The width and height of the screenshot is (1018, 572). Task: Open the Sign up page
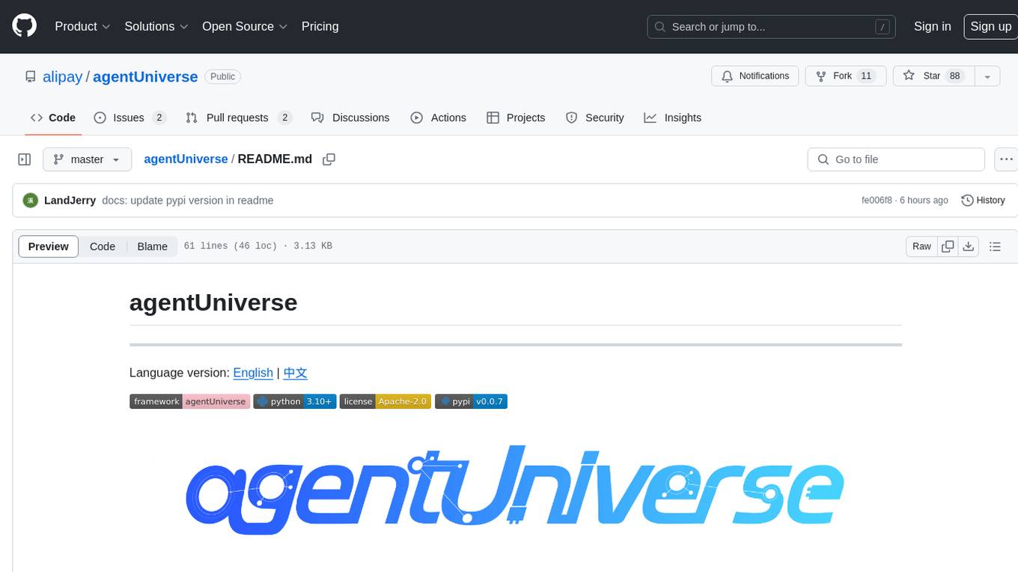[990, 26]
